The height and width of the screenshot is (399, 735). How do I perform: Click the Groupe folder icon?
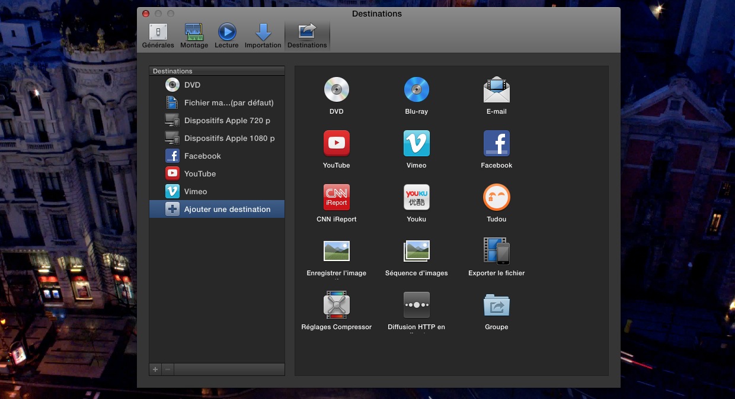pos(496,305)
